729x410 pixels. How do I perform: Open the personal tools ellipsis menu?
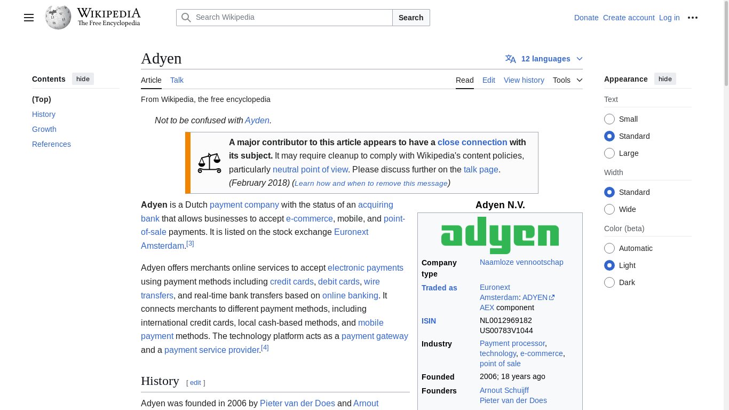click(x=693, y=18)
